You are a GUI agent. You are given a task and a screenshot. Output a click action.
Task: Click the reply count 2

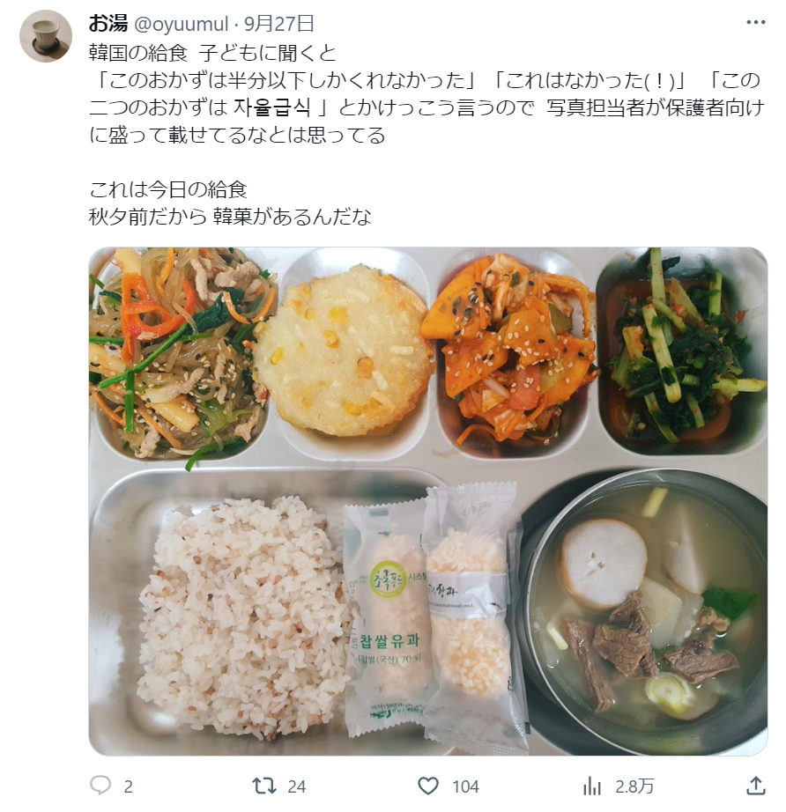129,786
